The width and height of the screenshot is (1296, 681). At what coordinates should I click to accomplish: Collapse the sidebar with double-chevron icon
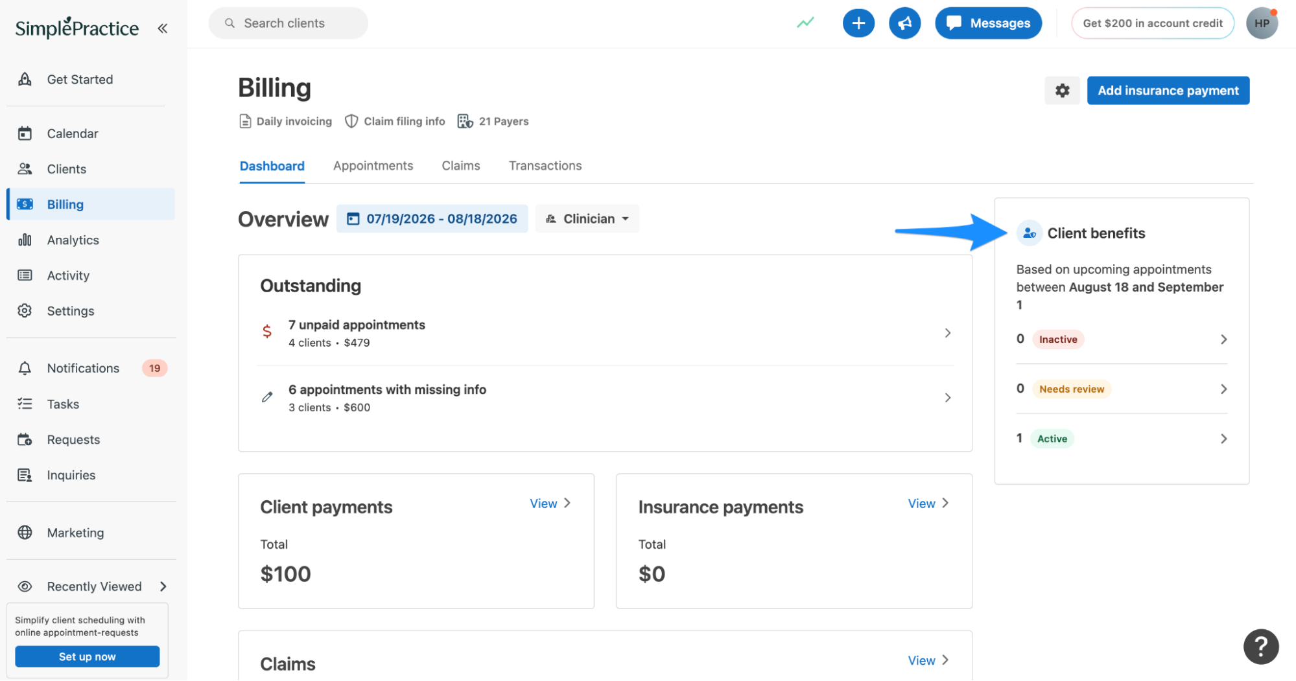(163, 28)
